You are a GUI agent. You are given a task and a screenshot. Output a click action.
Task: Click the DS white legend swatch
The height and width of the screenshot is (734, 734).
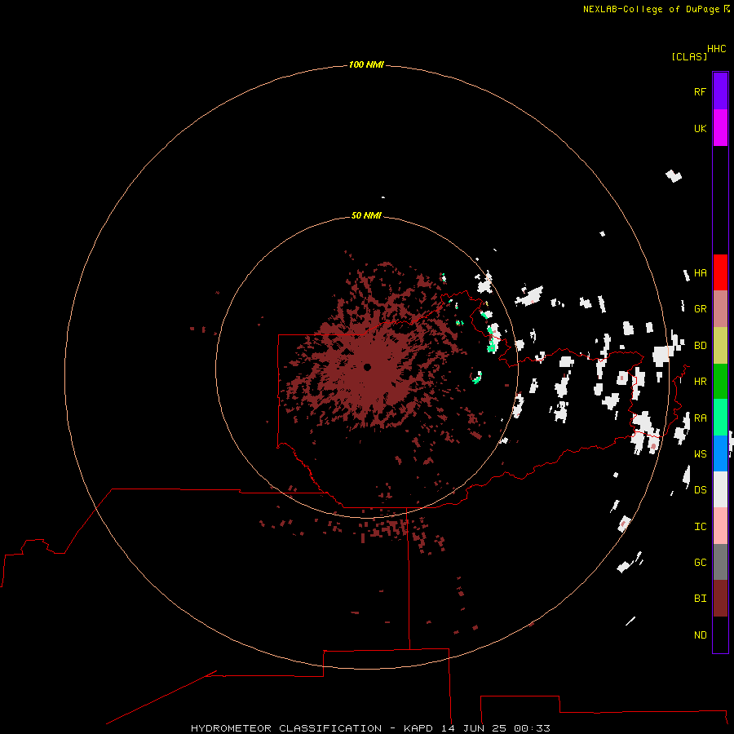pyautogui.click(x=720, y=489)
